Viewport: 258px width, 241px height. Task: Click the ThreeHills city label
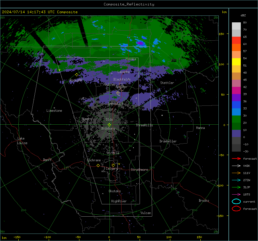144,125
